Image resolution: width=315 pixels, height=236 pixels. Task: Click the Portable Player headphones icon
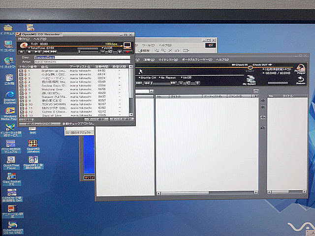pyautogui.click(x=300, y=69)
